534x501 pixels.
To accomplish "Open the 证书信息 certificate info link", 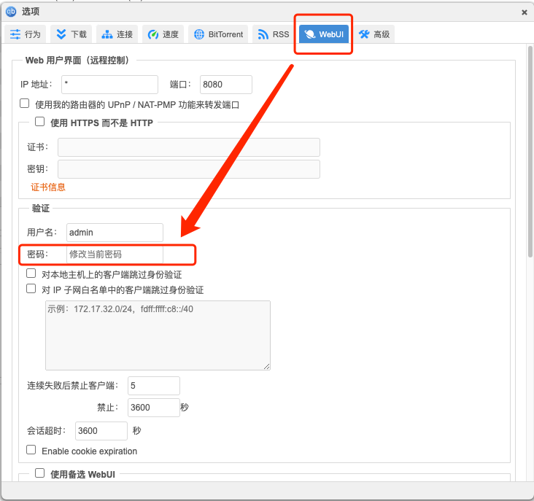I will (x=48, y=187).
